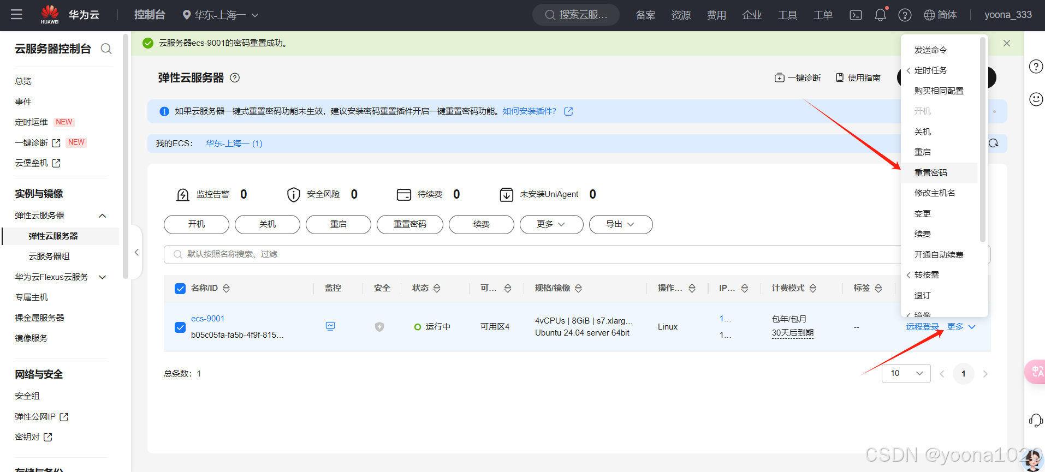
Task: Close the success notification banner
Action: [1007, 43]
